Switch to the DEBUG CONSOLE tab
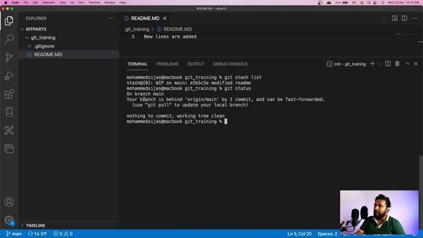Viewport: 423px width, 238px height. point(230,64)
